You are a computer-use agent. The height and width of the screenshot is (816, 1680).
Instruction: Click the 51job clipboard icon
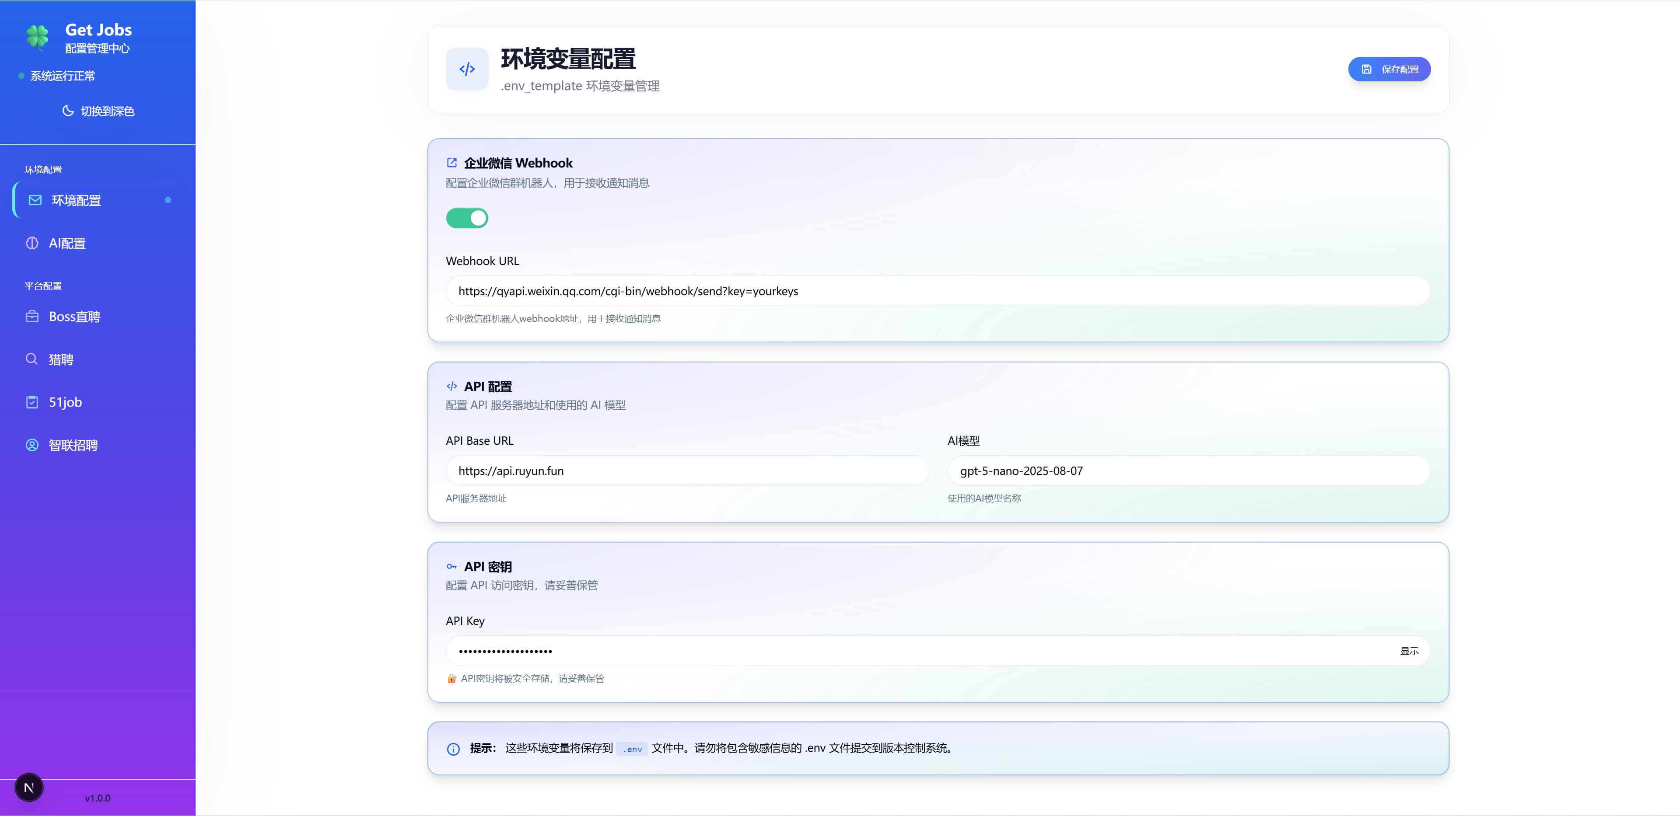point(33,401)
